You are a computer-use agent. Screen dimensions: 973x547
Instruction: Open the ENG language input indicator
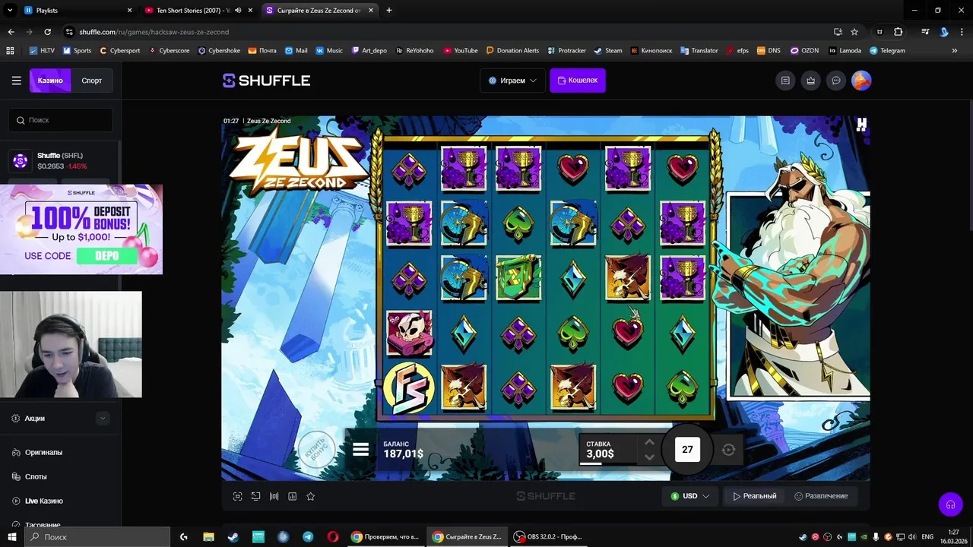(927, 536)
